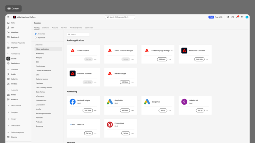This screenshot has height=143, width=255.
Task: Expand the Data Science section
Action: point(8,126)
